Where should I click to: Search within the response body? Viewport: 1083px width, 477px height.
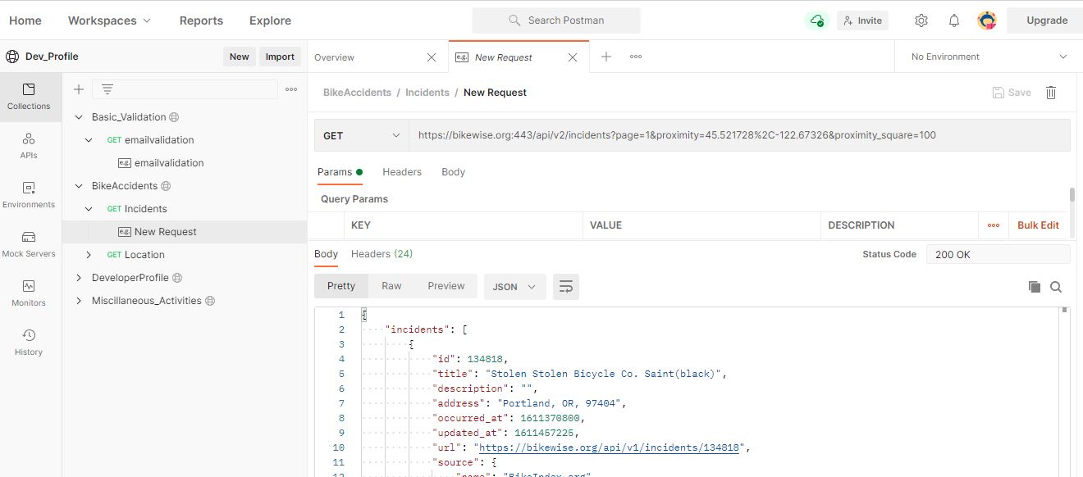pos(1056,287)
